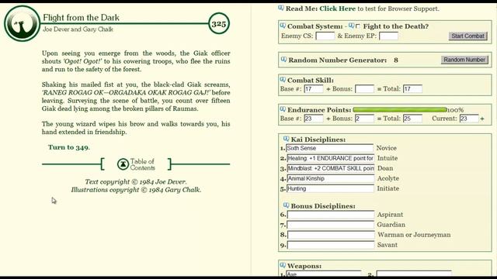Select Combat Skill Base field
Viewport: 497px width, 279px height.
[x=314, y=89]
